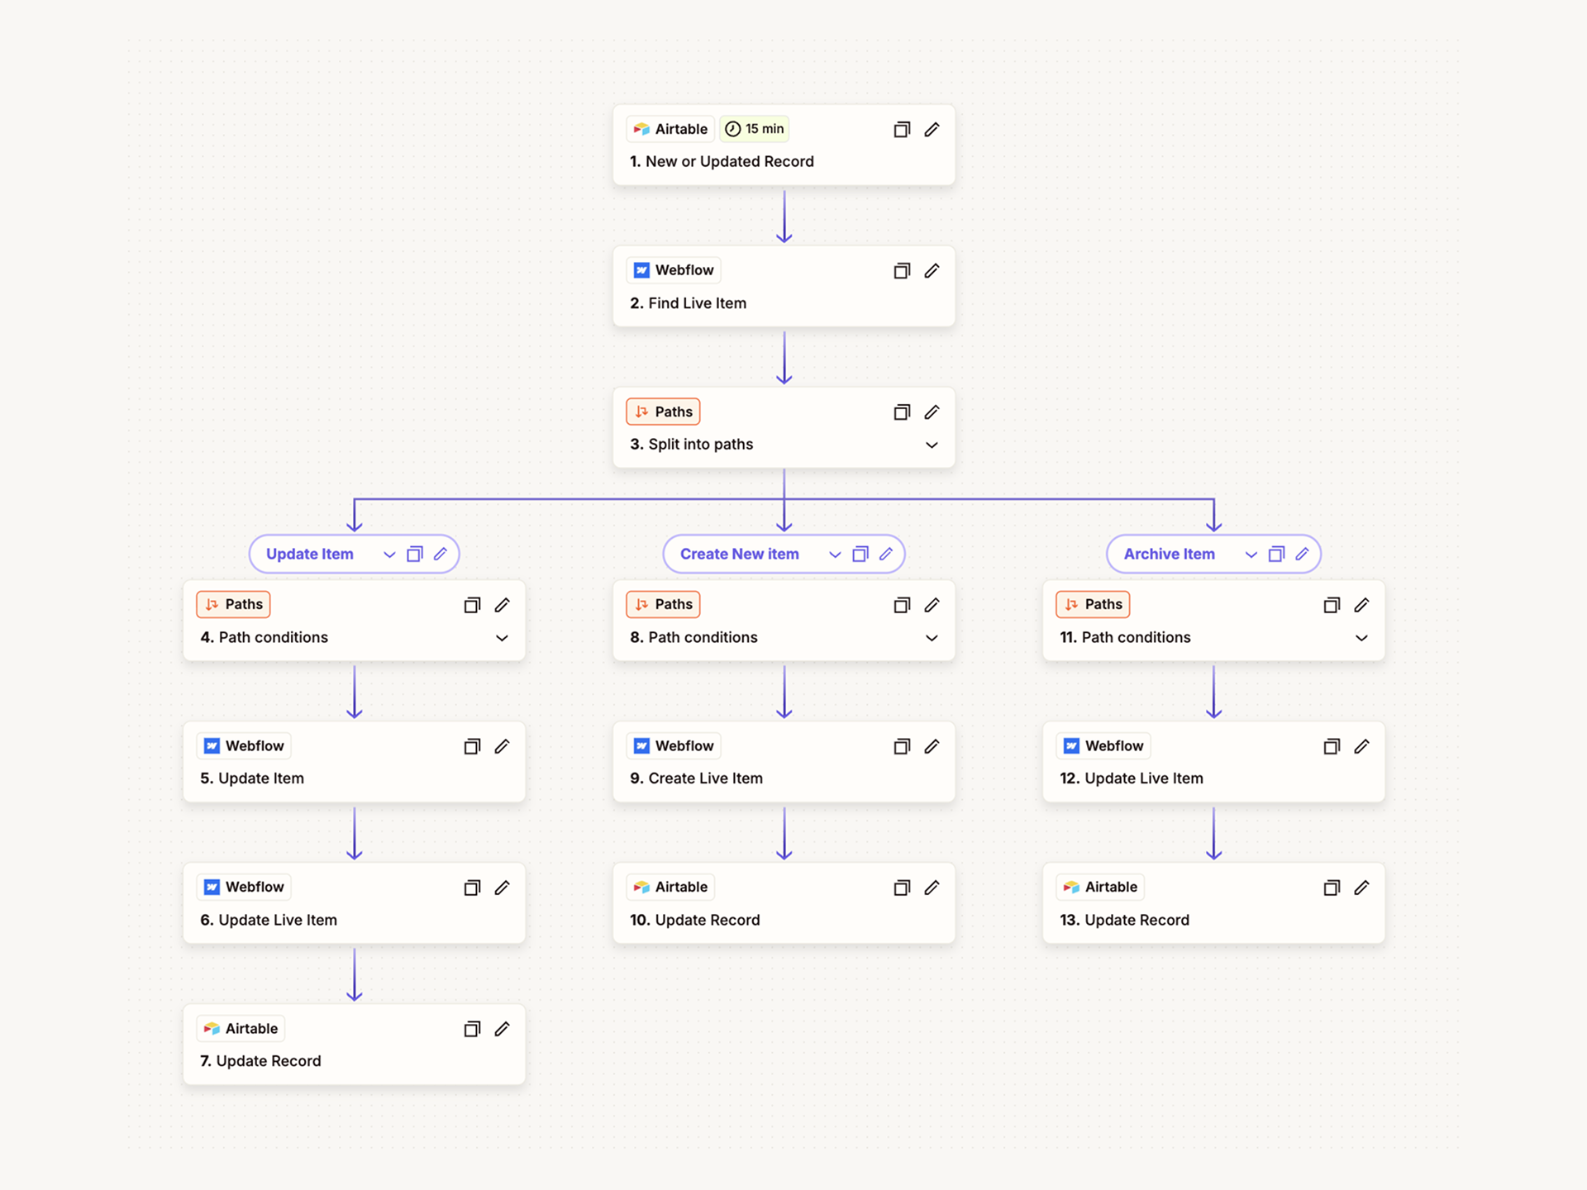Expand step 11 Path conditions chevron
Viewport: 1587px width, 1190px height.
pos(1361,638)
